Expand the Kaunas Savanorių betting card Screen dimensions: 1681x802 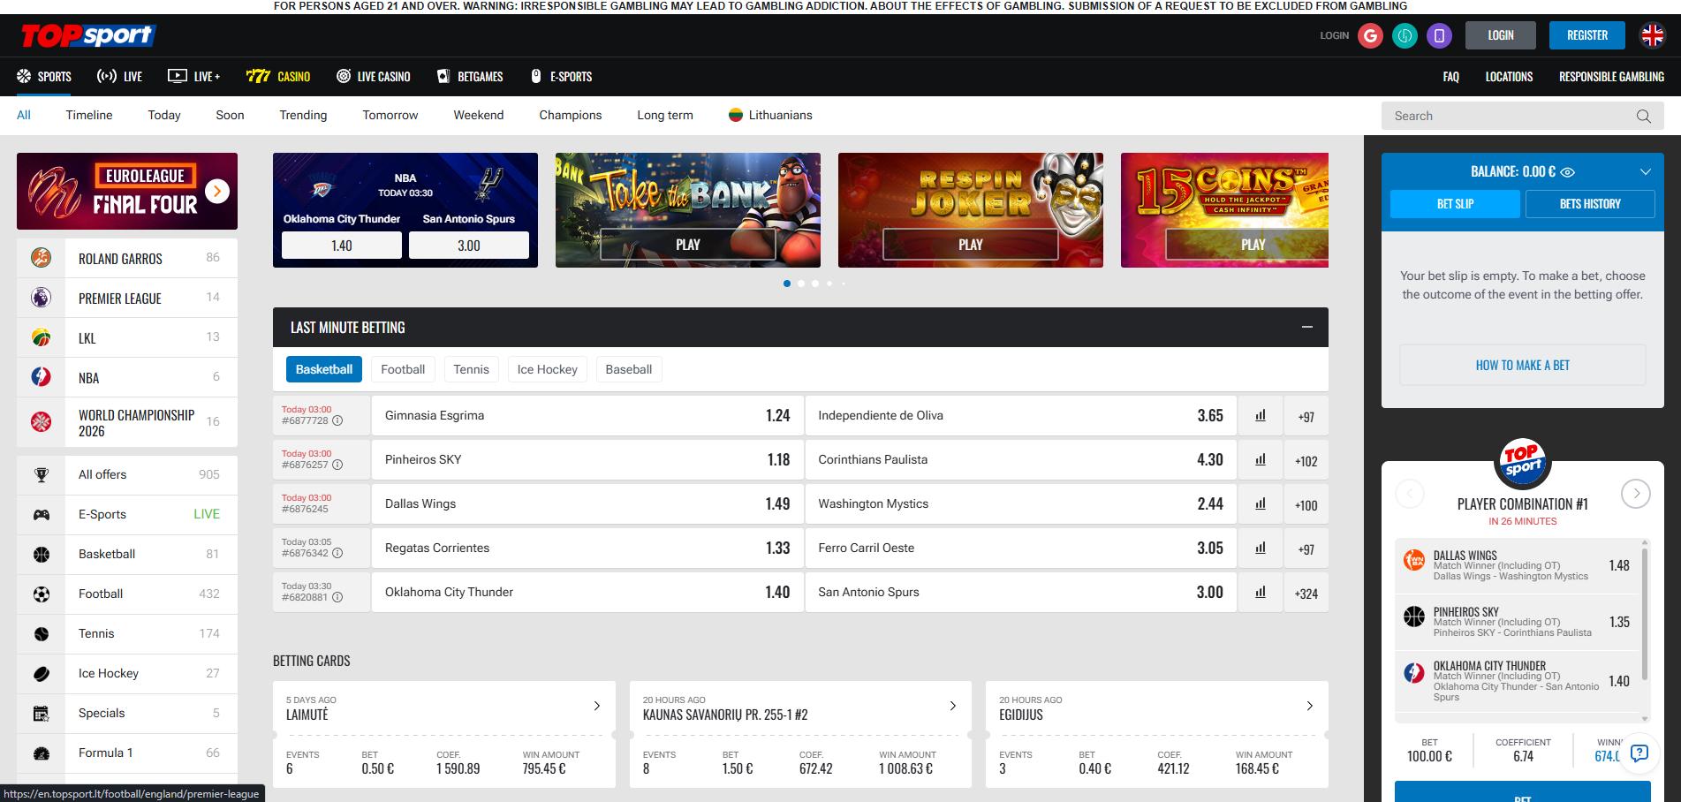pyautogui.click(x=952, y=706)
